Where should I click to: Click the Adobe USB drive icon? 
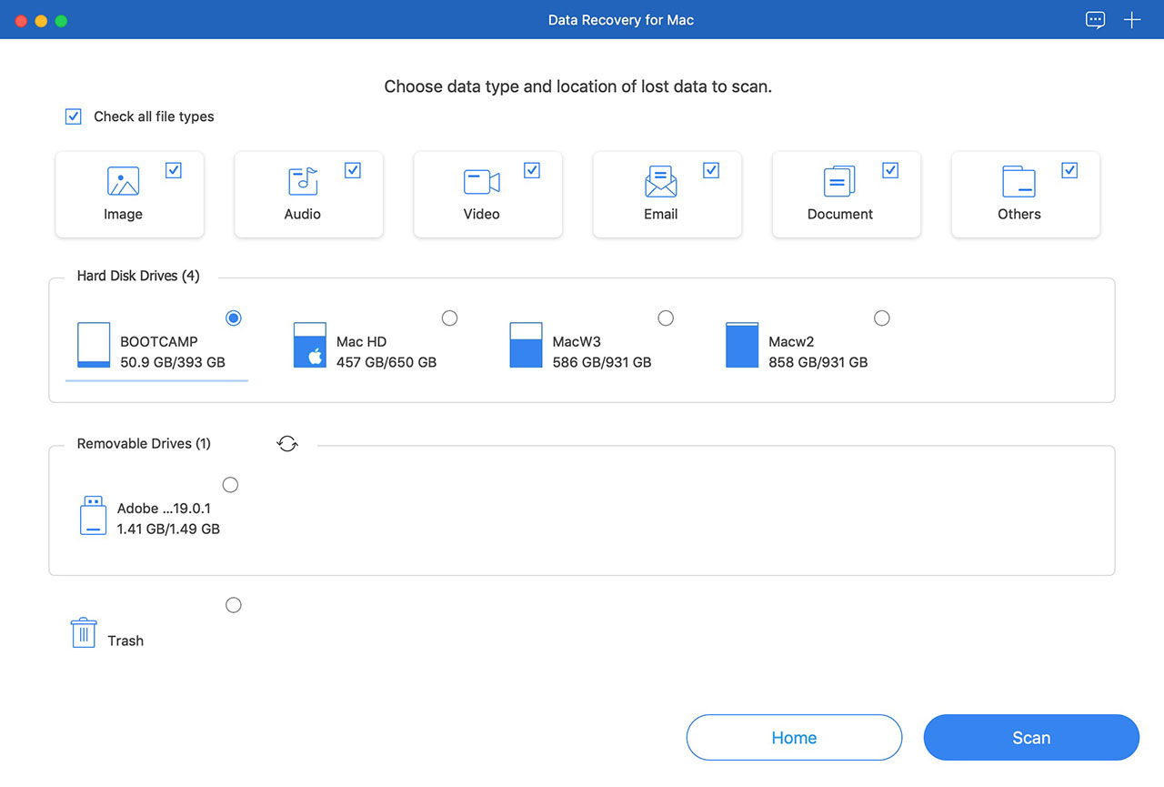click(93, 516)
